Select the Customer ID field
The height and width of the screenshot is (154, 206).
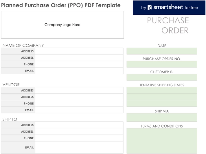click(x=162, y=77)
